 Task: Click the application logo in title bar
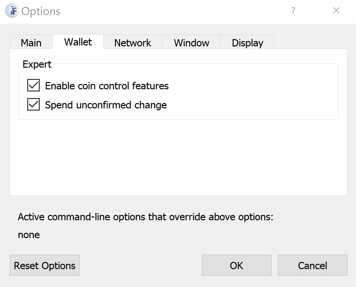12,11
